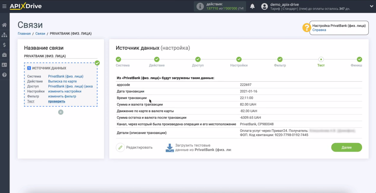Open connections sitemap sidebar icon
This screenshot has width=376, height=193.
click(4, 35)
